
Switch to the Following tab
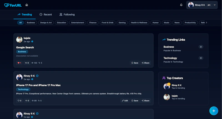(67, 15)
